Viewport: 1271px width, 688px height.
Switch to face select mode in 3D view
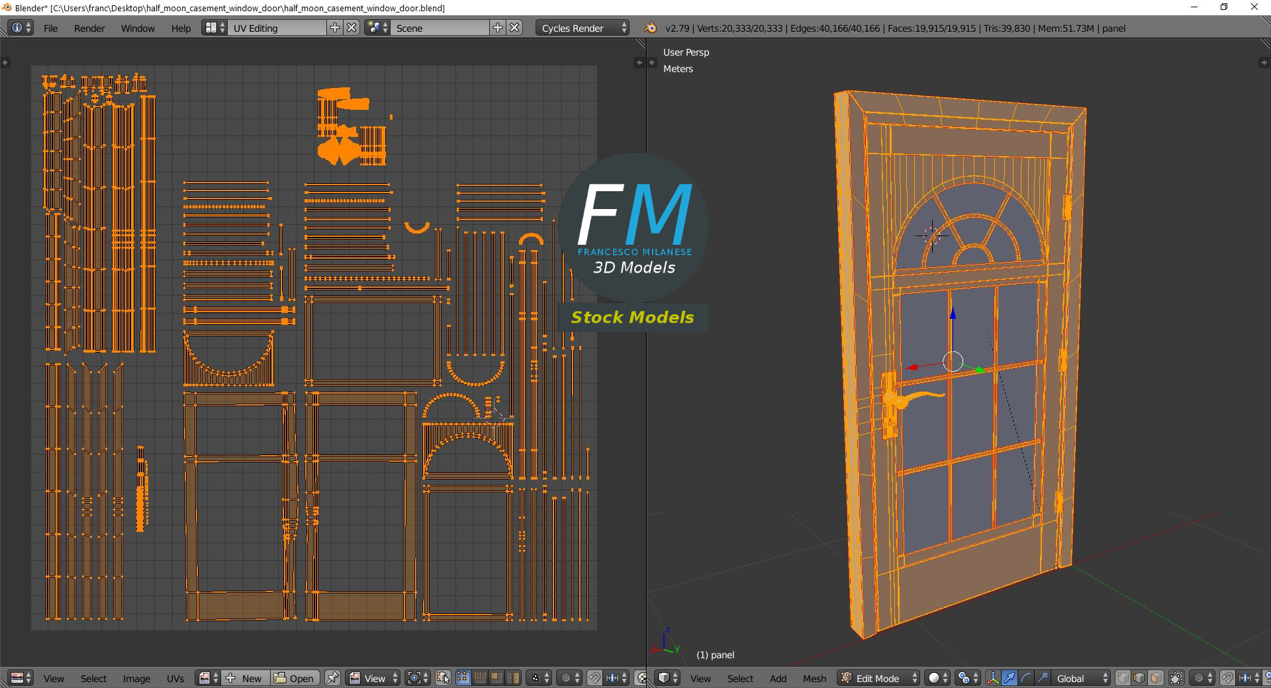point(1156,678)
